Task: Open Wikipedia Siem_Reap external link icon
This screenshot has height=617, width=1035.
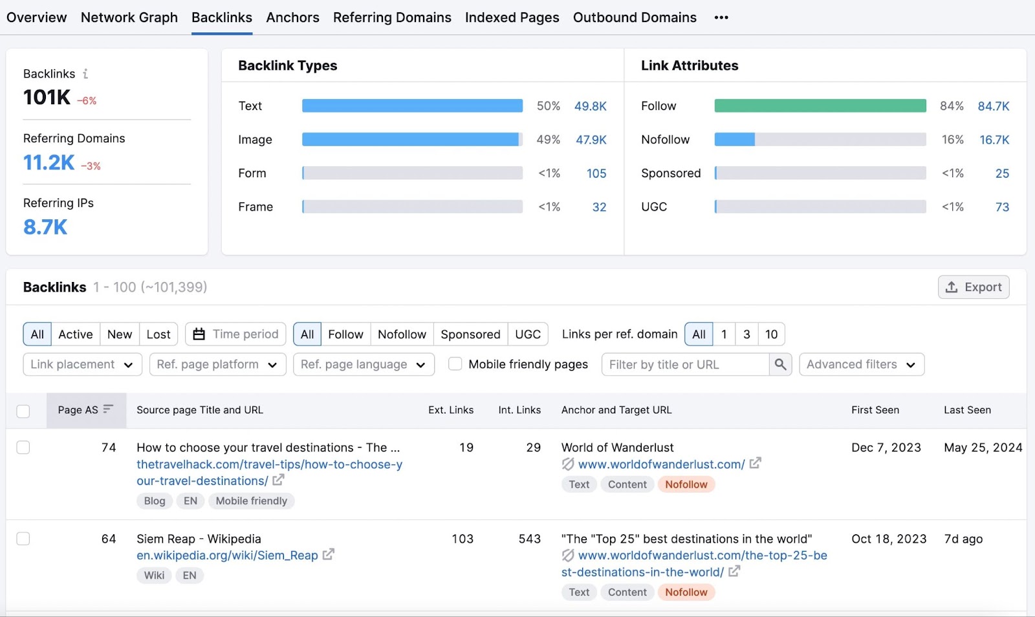Action: 329,554
